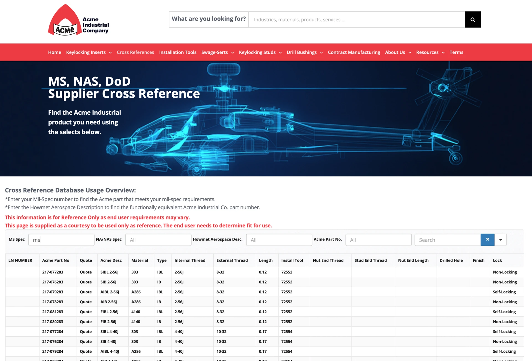Open the Terms page
Screen dimensions: 532x361
click(456, 52)
